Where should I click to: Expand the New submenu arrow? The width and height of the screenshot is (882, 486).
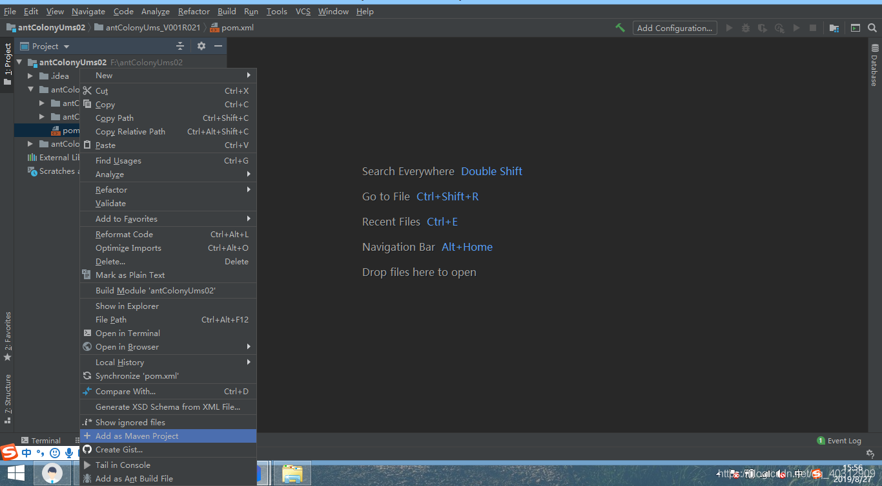coord(249,75)
